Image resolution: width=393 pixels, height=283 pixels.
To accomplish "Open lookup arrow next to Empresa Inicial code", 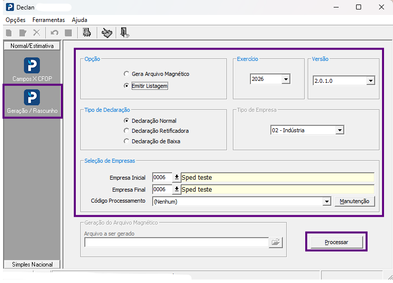I will pos(177,177).
